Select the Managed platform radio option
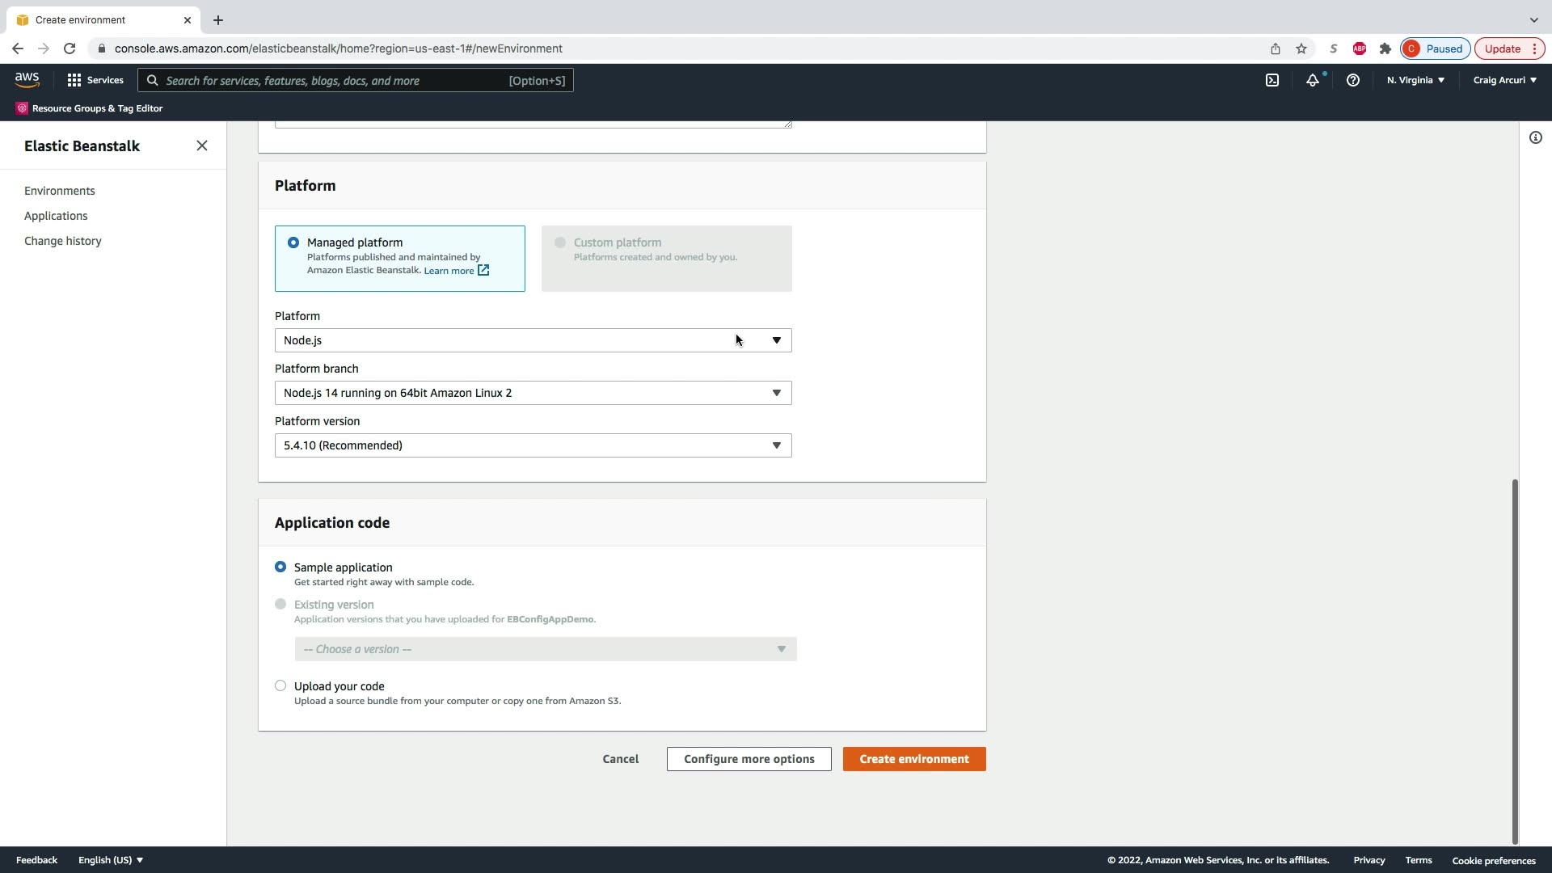Image resolution: width=1552 pixels, height=873 pixels. point(293,242)
